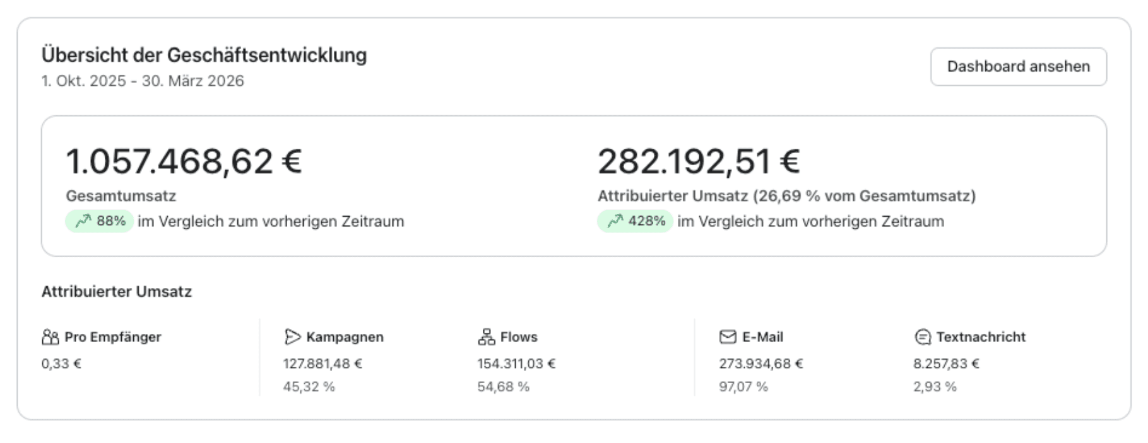
Task: Click the E-Mail envelope icon
Action: click(x=728, y=337)
